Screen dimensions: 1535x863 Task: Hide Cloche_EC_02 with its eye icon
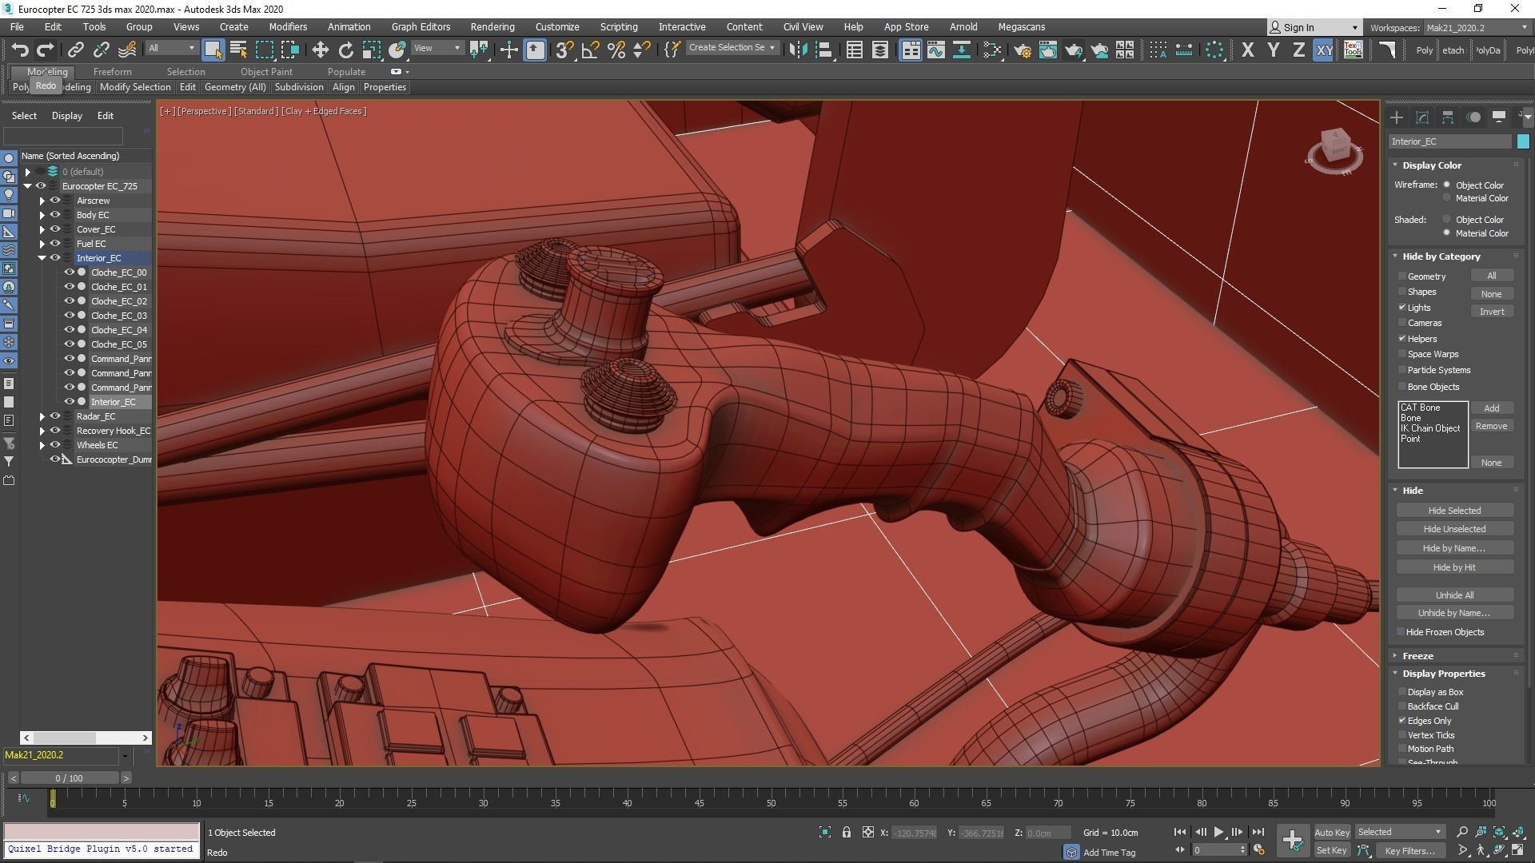tap(70, 301)
